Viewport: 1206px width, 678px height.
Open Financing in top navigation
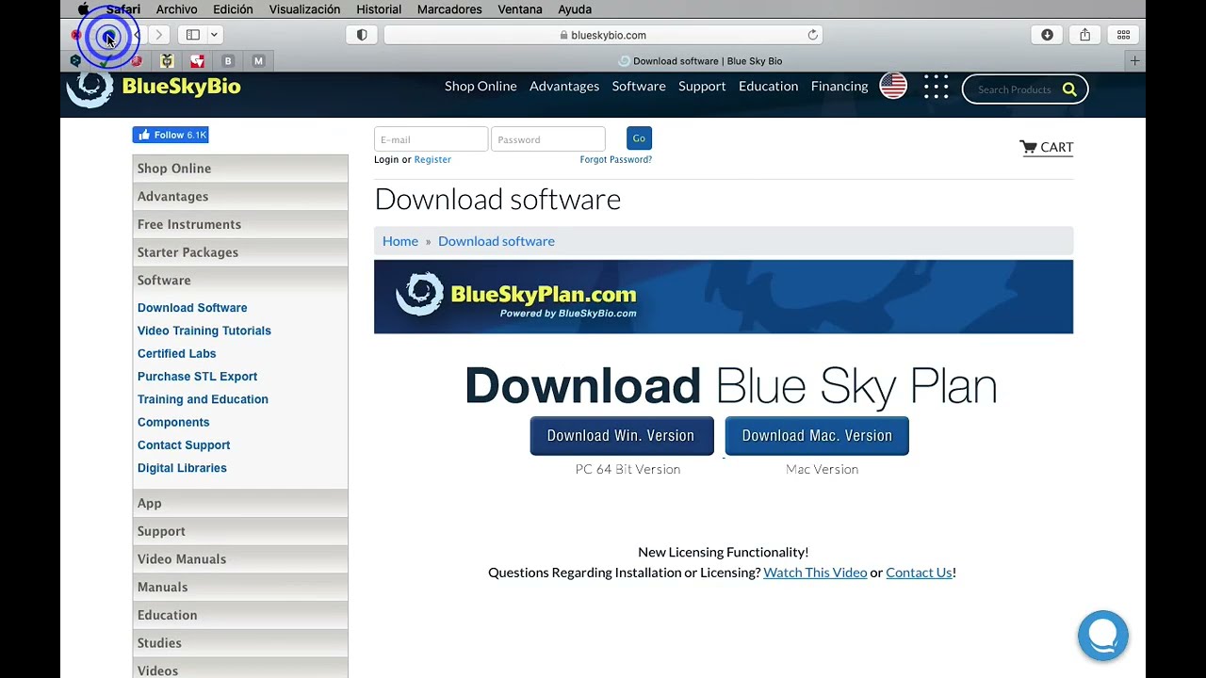(x=839, y=86)
